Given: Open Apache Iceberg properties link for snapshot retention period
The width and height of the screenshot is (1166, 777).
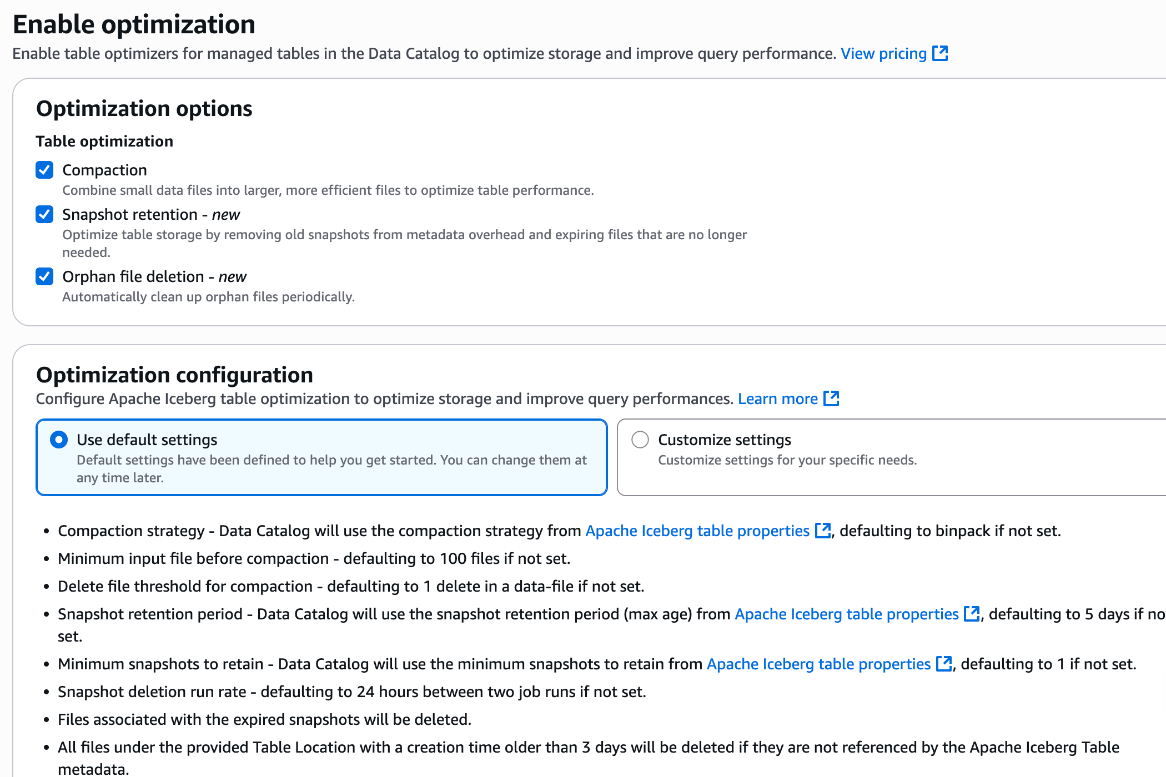Looking at the screenshot, I should pyautogui.click(x=847, y=614).
